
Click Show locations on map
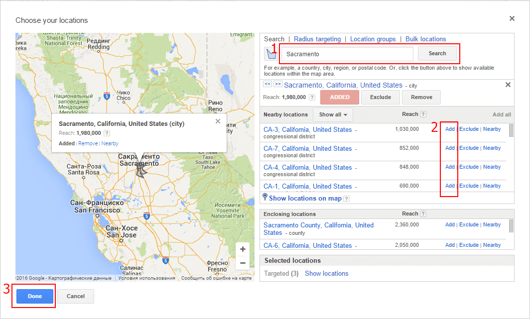(305, 199)
